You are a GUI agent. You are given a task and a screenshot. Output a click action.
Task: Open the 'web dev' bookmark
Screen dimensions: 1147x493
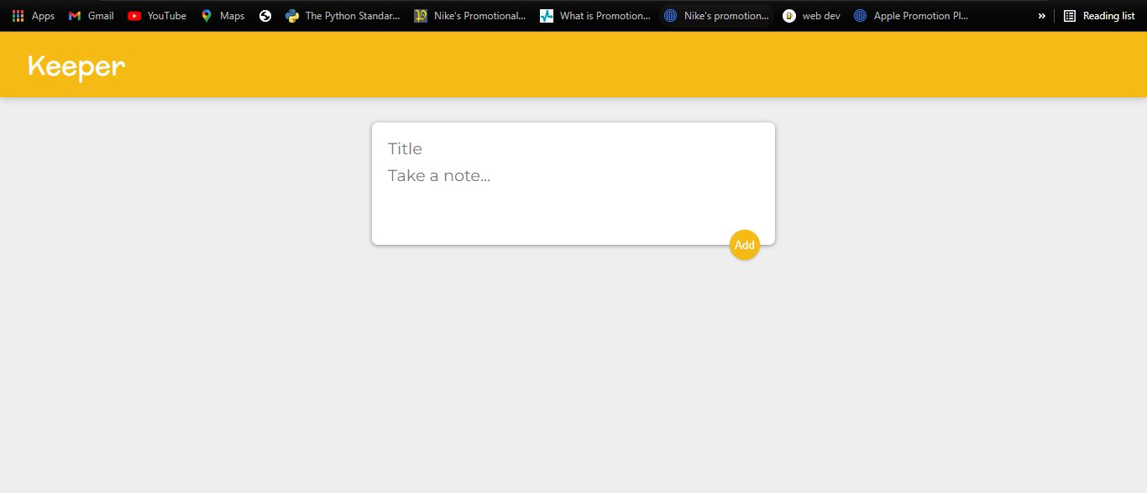(x=810, y=15)
